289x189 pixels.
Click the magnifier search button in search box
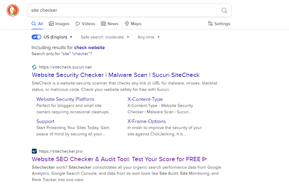pos(224,10)
